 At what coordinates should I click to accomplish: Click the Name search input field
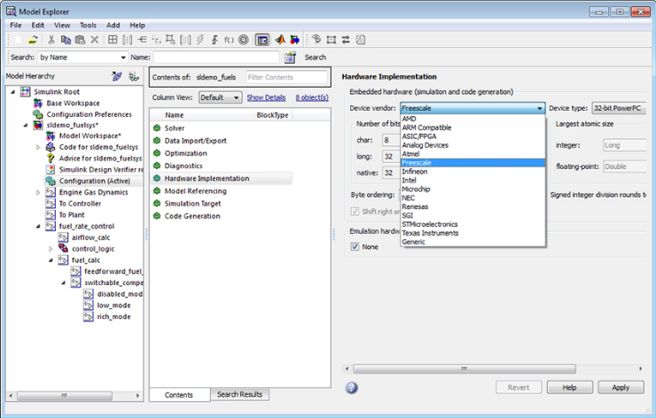click(216, 58)
